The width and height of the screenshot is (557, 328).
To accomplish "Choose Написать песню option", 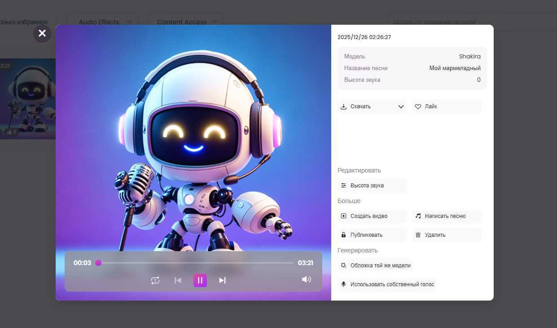I will (x=447, y=216).
